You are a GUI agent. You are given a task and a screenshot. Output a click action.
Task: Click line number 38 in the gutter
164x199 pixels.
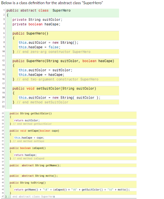(3, 165)
